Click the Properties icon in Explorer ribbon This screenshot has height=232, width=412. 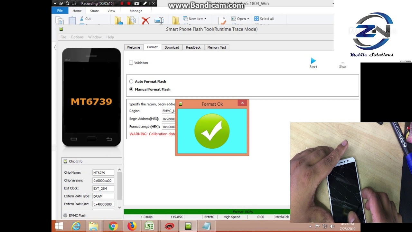click(222, 21)
